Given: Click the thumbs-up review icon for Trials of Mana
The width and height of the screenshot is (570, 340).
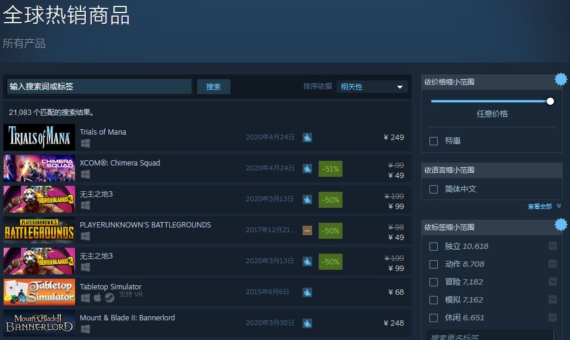Looking at the screenshot, I should pos(307,138).
